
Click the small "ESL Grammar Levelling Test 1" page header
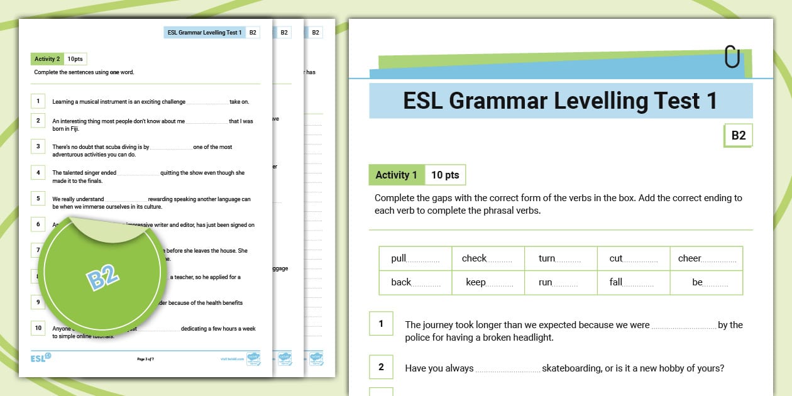[x=204, y=33]
